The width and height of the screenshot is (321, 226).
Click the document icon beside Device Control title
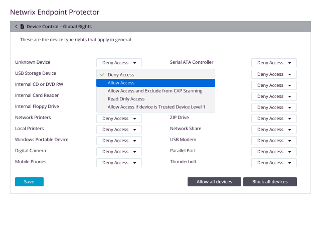pos(22,27)
